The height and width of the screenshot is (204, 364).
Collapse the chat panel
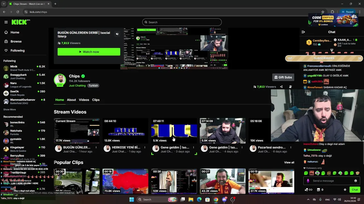(x=303, y=32)
